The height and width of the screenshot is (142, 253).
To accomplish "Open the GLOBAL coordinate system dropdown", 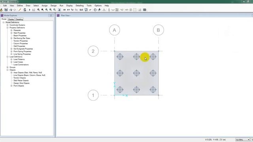I will point(242,140).
